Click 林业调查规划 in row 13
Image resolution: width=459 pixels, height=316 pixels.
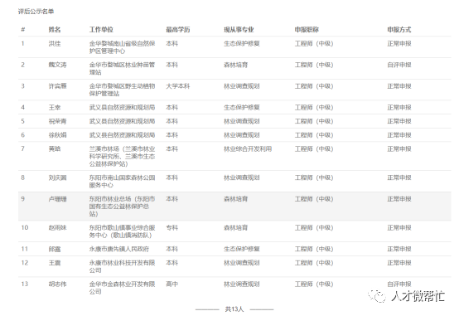[x=242, y=284]
